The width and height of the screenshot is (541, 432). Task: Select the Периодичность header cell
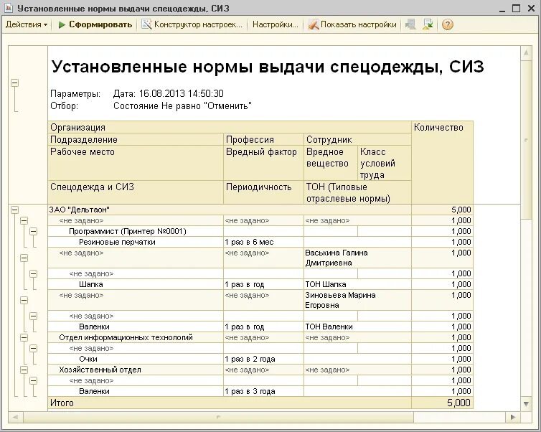pyautogui.click(x=263, y=192)
